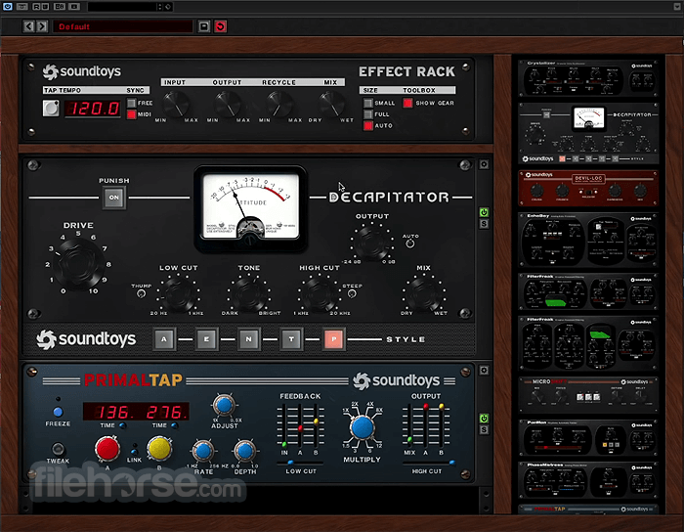Select the EchoBoy thumbnail in toolbox
The image size is (684, 532).
point(587,240)
